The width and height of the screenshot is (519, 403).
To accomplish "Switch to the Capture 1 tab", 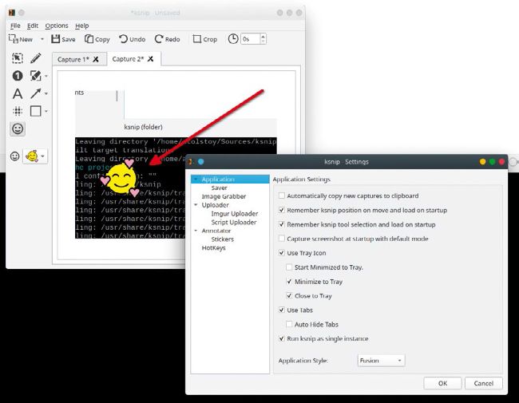I will 73,59.
